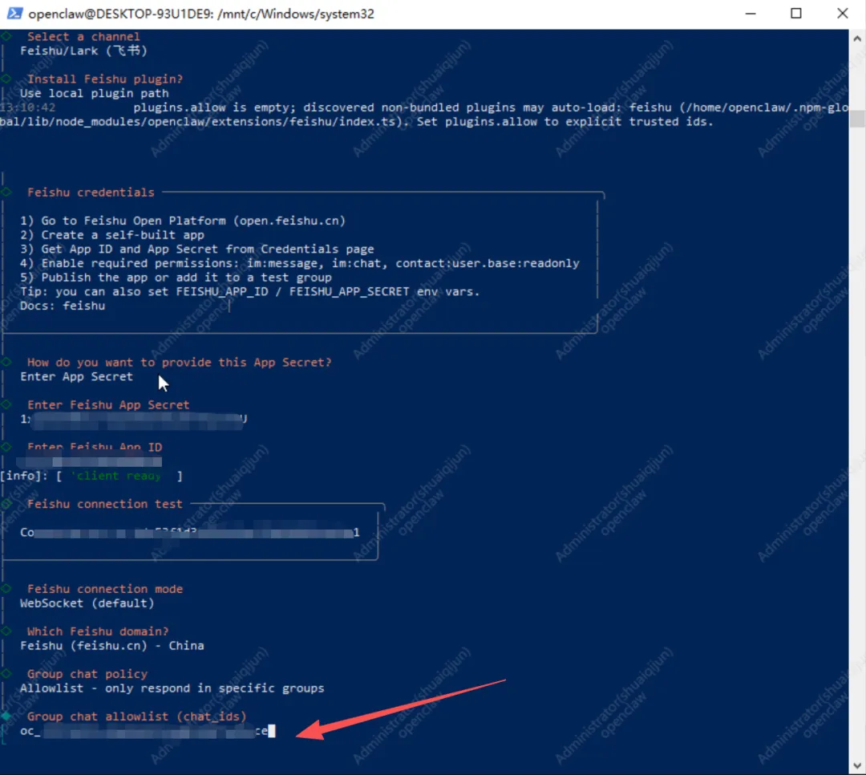Viewport: 866px width, 775px height.
Task: Click the scrollbar down arrow
Action: click(857, 765)
